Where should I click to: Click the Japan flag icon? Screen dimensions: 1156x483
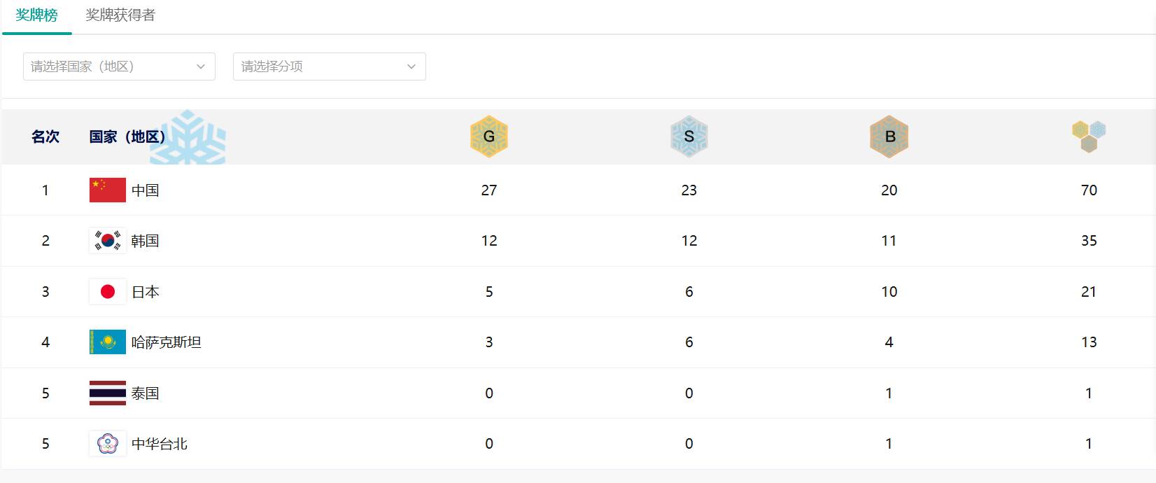point(108,291)
